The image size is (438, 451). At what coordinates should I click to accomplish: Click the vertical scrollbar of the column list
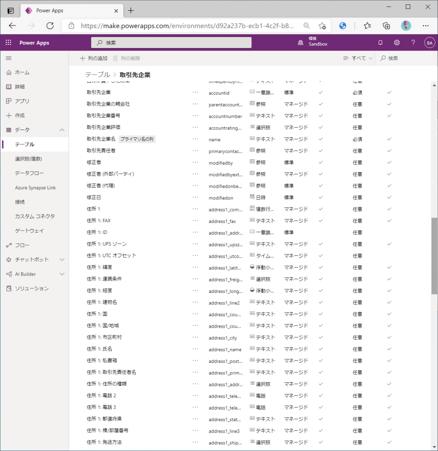pos(434,255)
